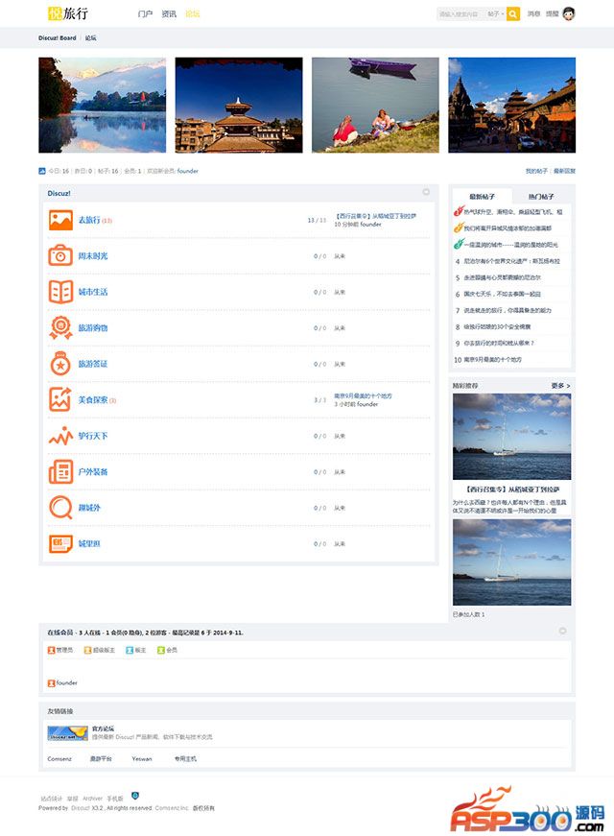614x836 pixels.
Task: Open 官方论坛 friend link title
Action: point(103,729)
